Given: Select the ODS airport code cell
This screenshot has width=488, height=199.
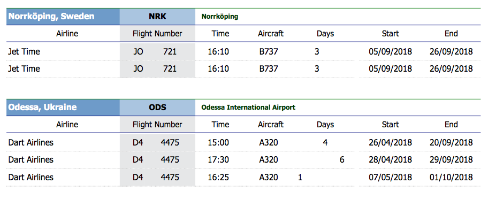Looking at the screenshot, I should 157,108.
